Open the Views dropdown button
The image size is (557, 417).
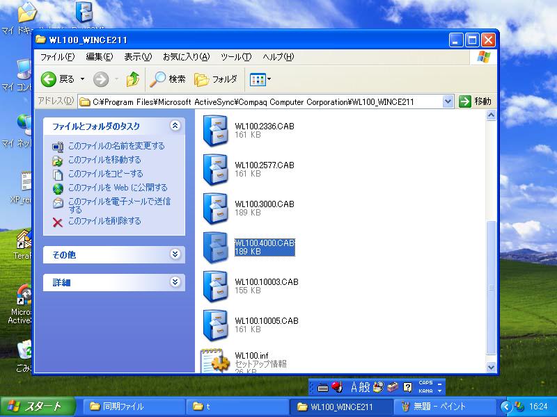tap(260, 79)
